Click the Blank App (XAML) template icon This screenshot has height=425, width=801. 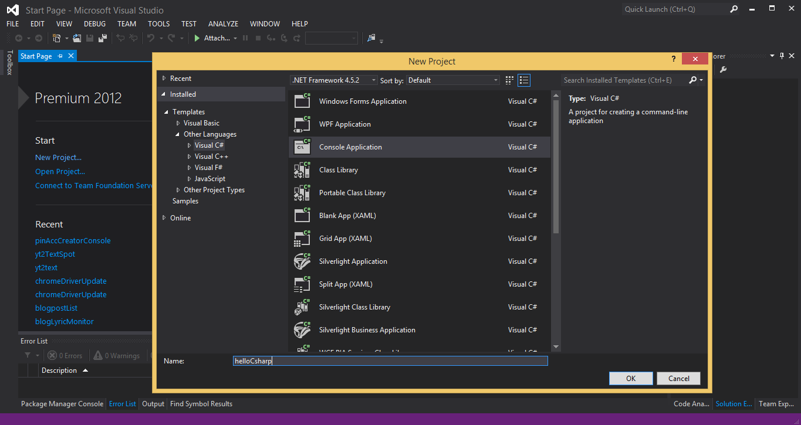[x=302, y=215]
